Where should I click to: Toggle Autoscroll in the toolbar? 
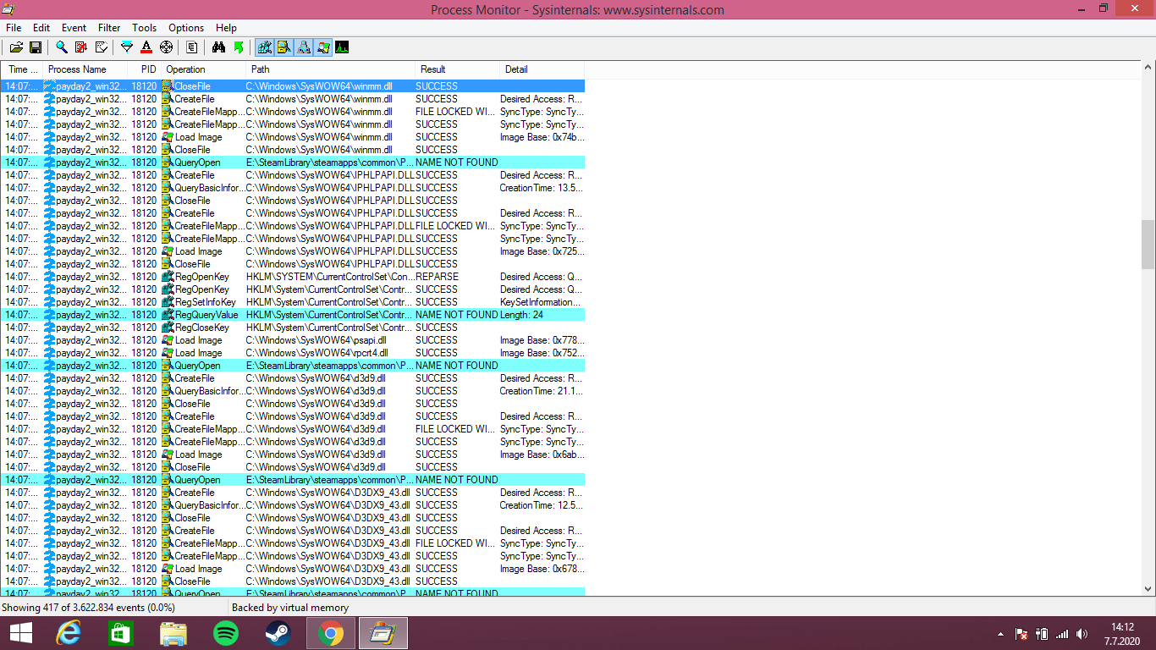(81, 47)
